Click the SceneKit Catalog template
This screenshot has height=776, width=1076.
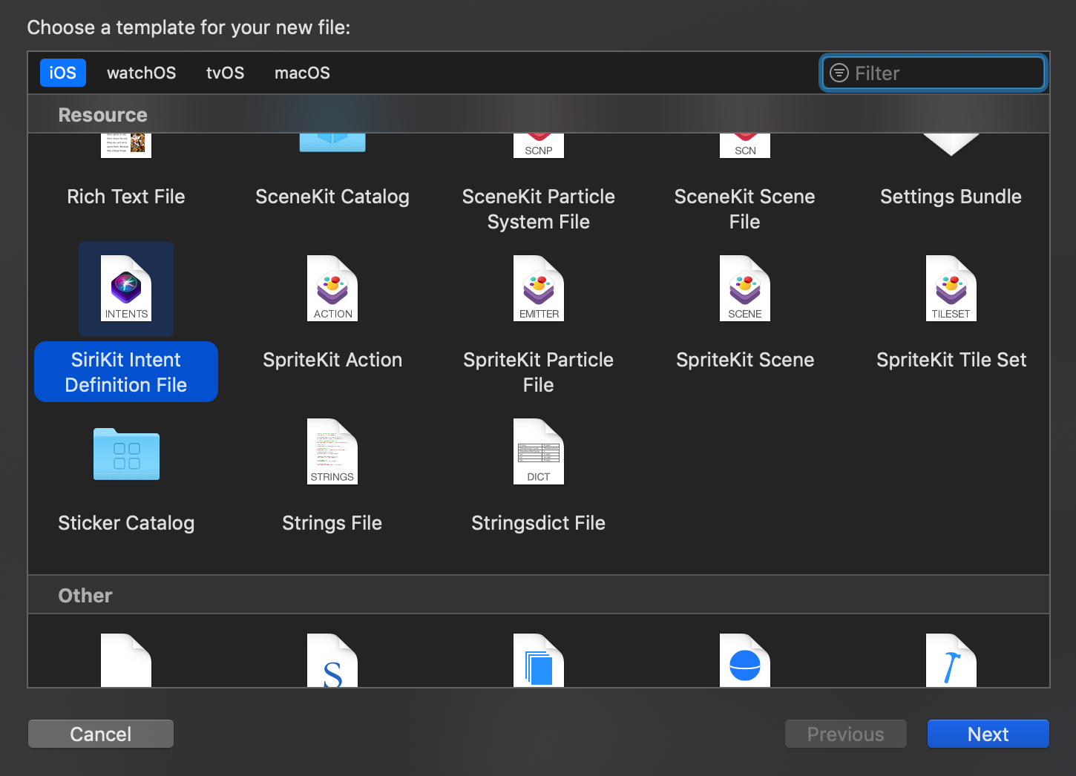click(x=332, y=196)
